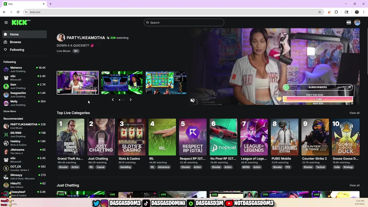Open PARTYLIKEAMOTHA featured channel name
This screenshot has width=368, height=207.
click(86, 38)
